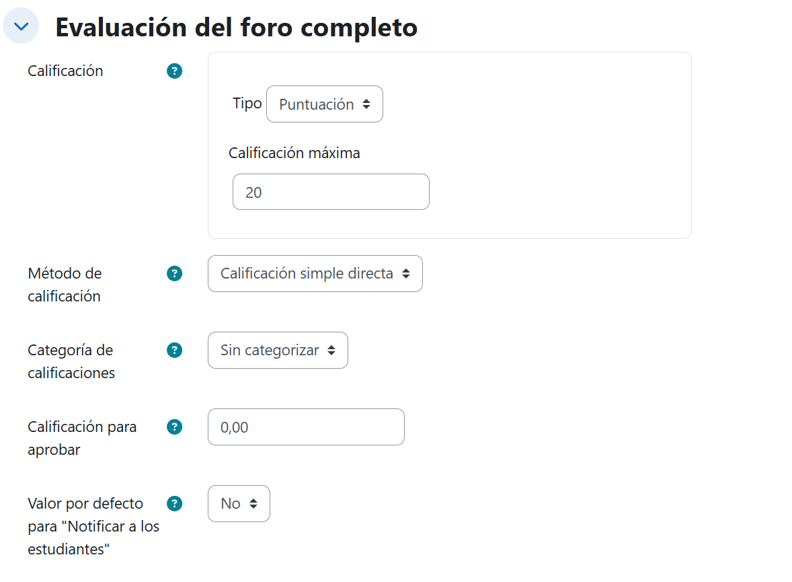
Task: Click the question mark beside Calificación label
Action: (x=174, y=71)
